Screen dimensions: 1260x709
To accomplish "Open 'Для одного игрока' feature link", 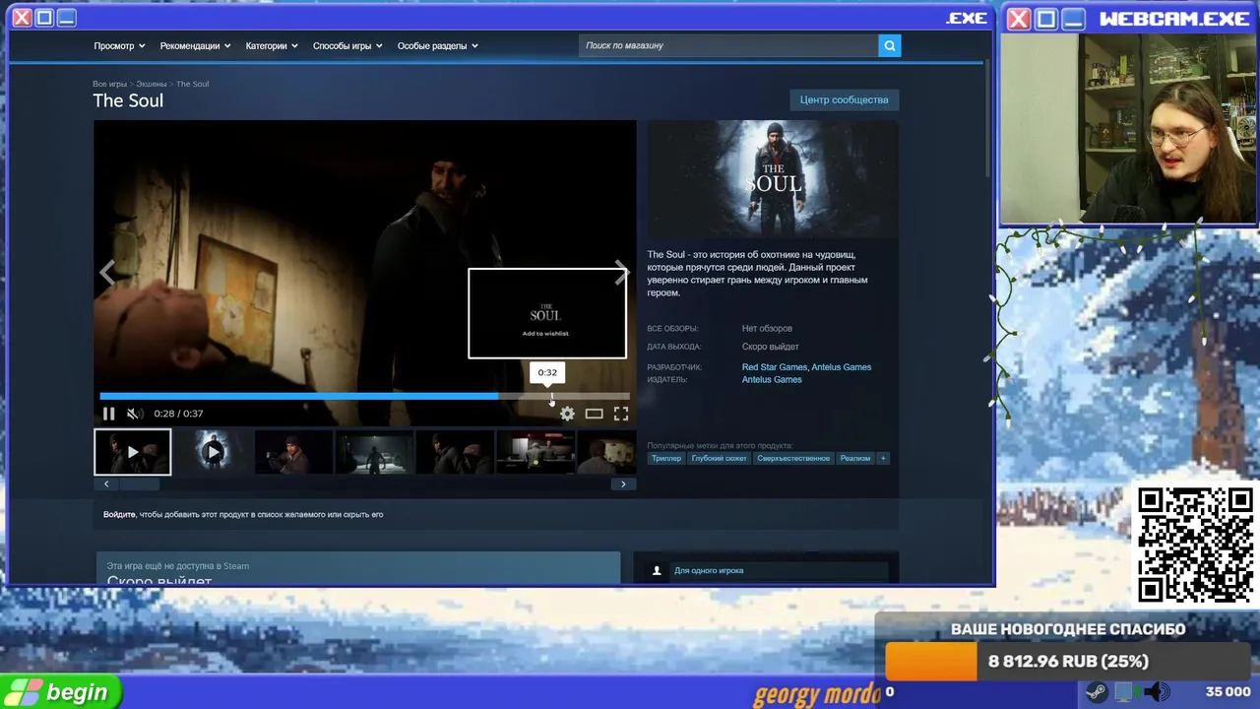I will click(x=709, y=570).
